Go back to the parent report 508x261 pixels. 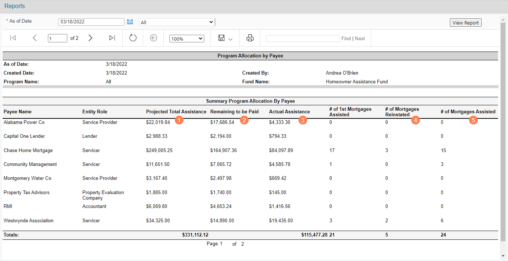tap(153, 38)
